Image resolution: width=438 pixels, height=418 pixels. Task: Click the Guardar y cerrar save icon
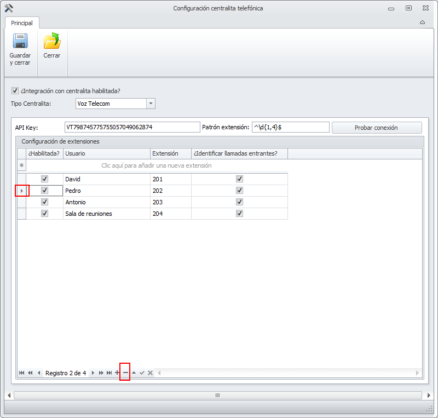[20, 42]
